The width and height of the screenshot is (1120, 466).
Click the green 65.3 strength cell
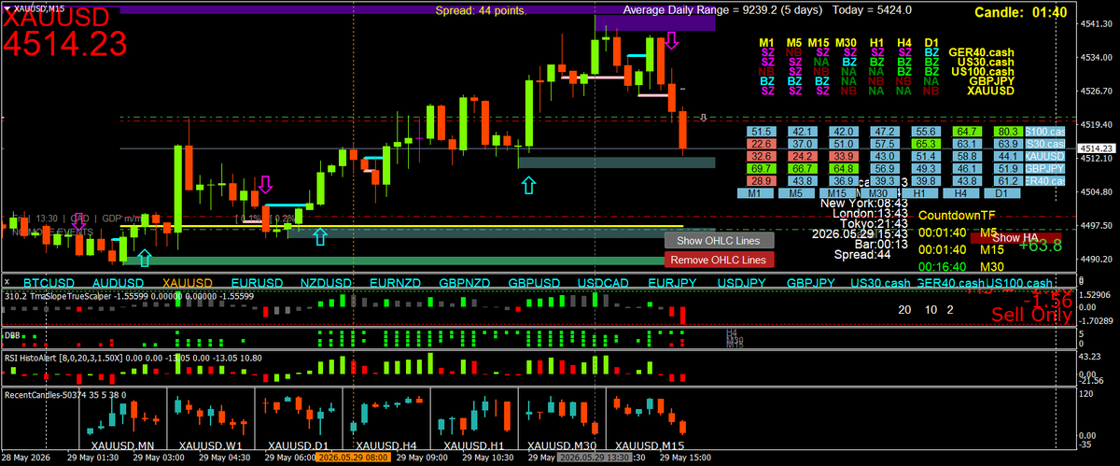(x=924, y=144)
